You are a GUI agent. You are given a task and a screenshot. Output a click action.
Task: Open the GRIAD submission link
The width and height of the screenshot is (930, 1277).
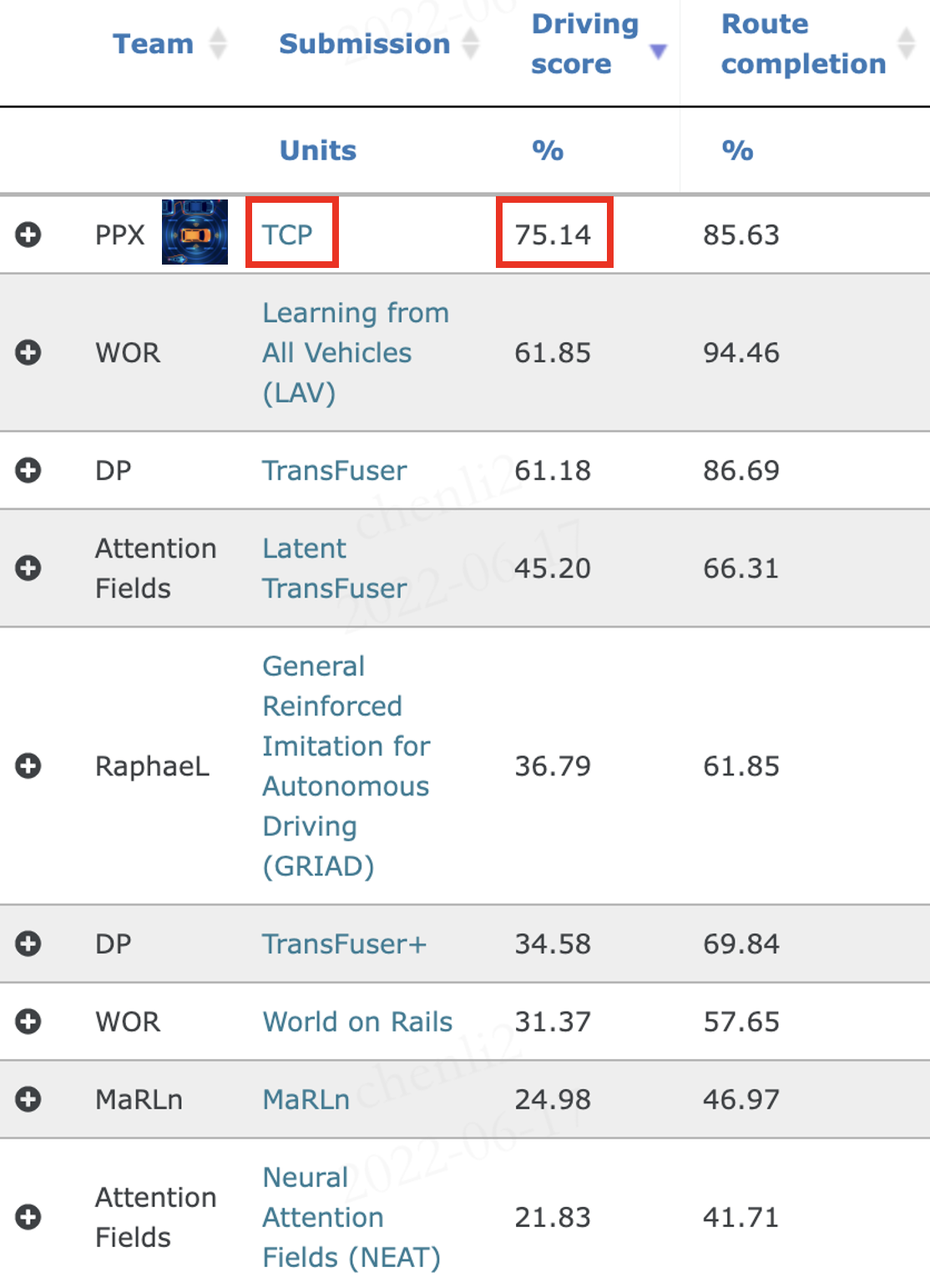(x=346, y=765)
